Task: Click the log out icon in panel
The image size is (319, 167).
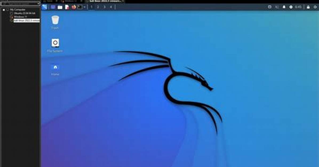Action: [315, 7]
